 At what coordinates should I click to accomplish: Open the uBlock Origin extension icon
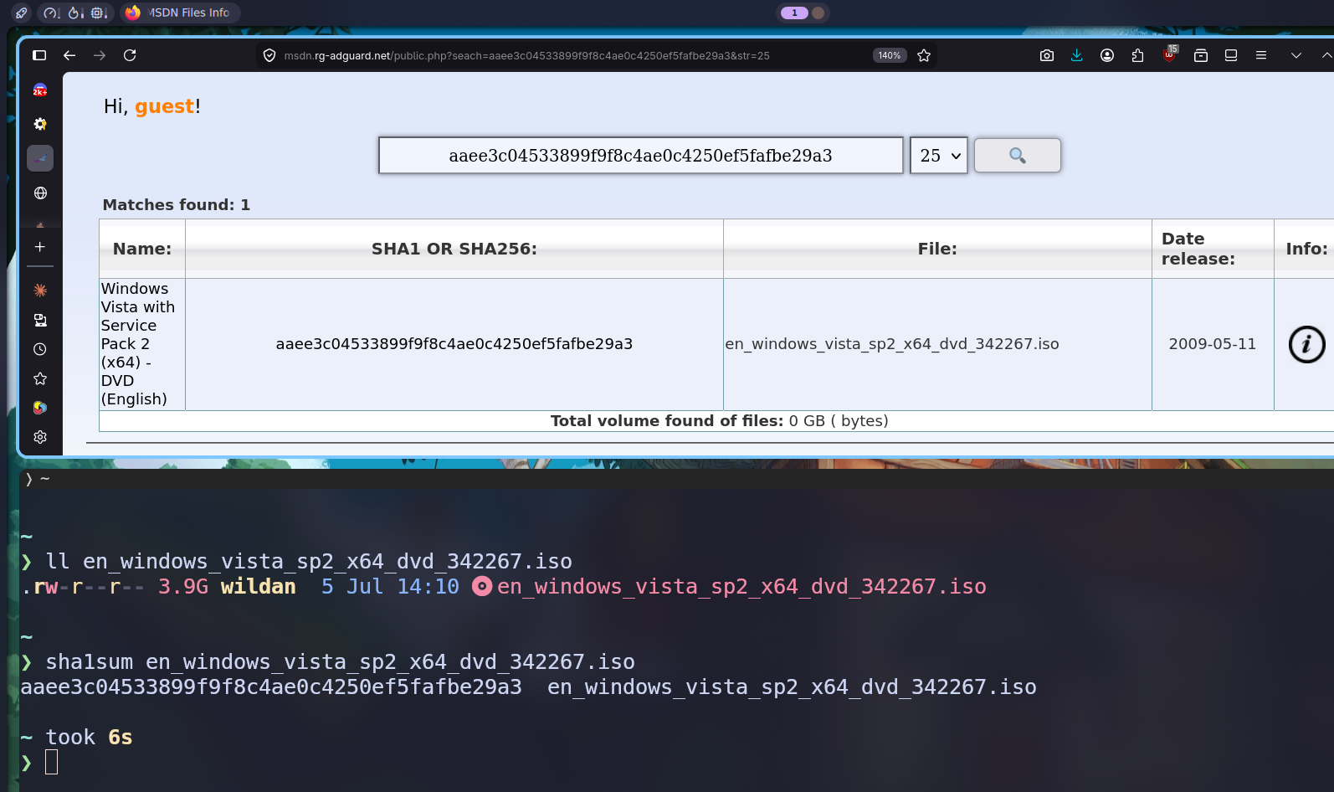pyautogui.click(x=1169, y=54)
